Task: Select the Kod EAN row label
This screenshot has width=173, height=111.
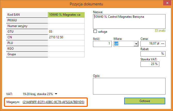Action: [27, 15]
